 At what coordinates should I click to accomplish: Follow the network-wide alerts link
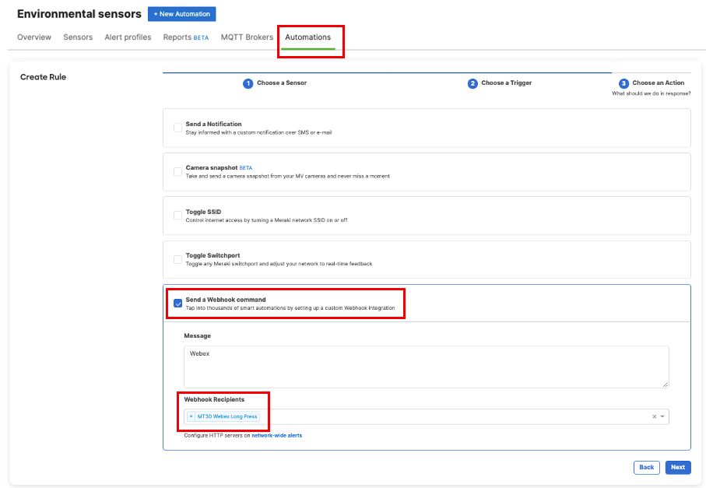coord(276,436)
